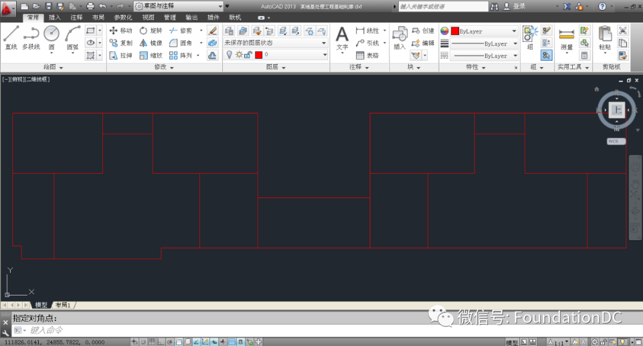Screen dimensions: 643x346
Task: Click the Edit block (编辑) button
Action: tap(423, 43)
